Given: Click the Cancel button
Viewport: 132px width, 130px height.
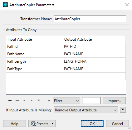Looking at the screenshot, I should click(x=117, y=123).
